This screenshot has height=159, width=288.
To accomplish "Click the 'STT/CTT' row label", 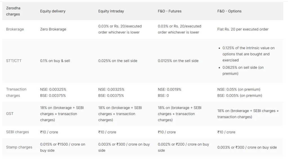I will [14, 61].
